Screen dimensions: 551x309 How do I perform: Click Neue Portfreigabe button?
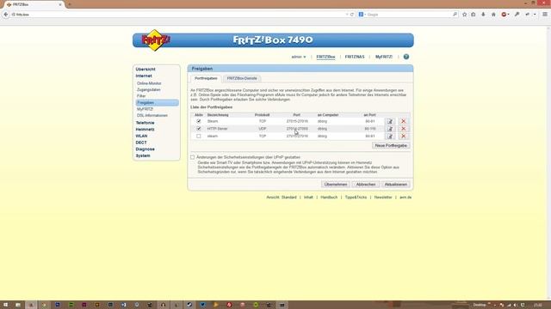[391, 145]
